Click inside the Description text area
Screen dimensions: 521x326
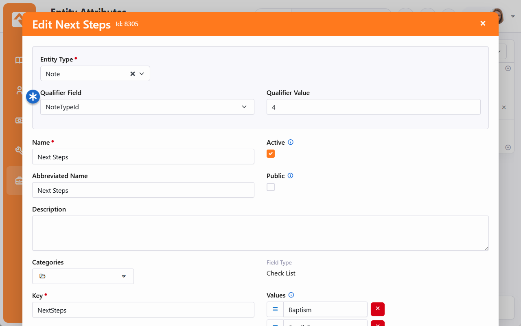tap(260, 233)
